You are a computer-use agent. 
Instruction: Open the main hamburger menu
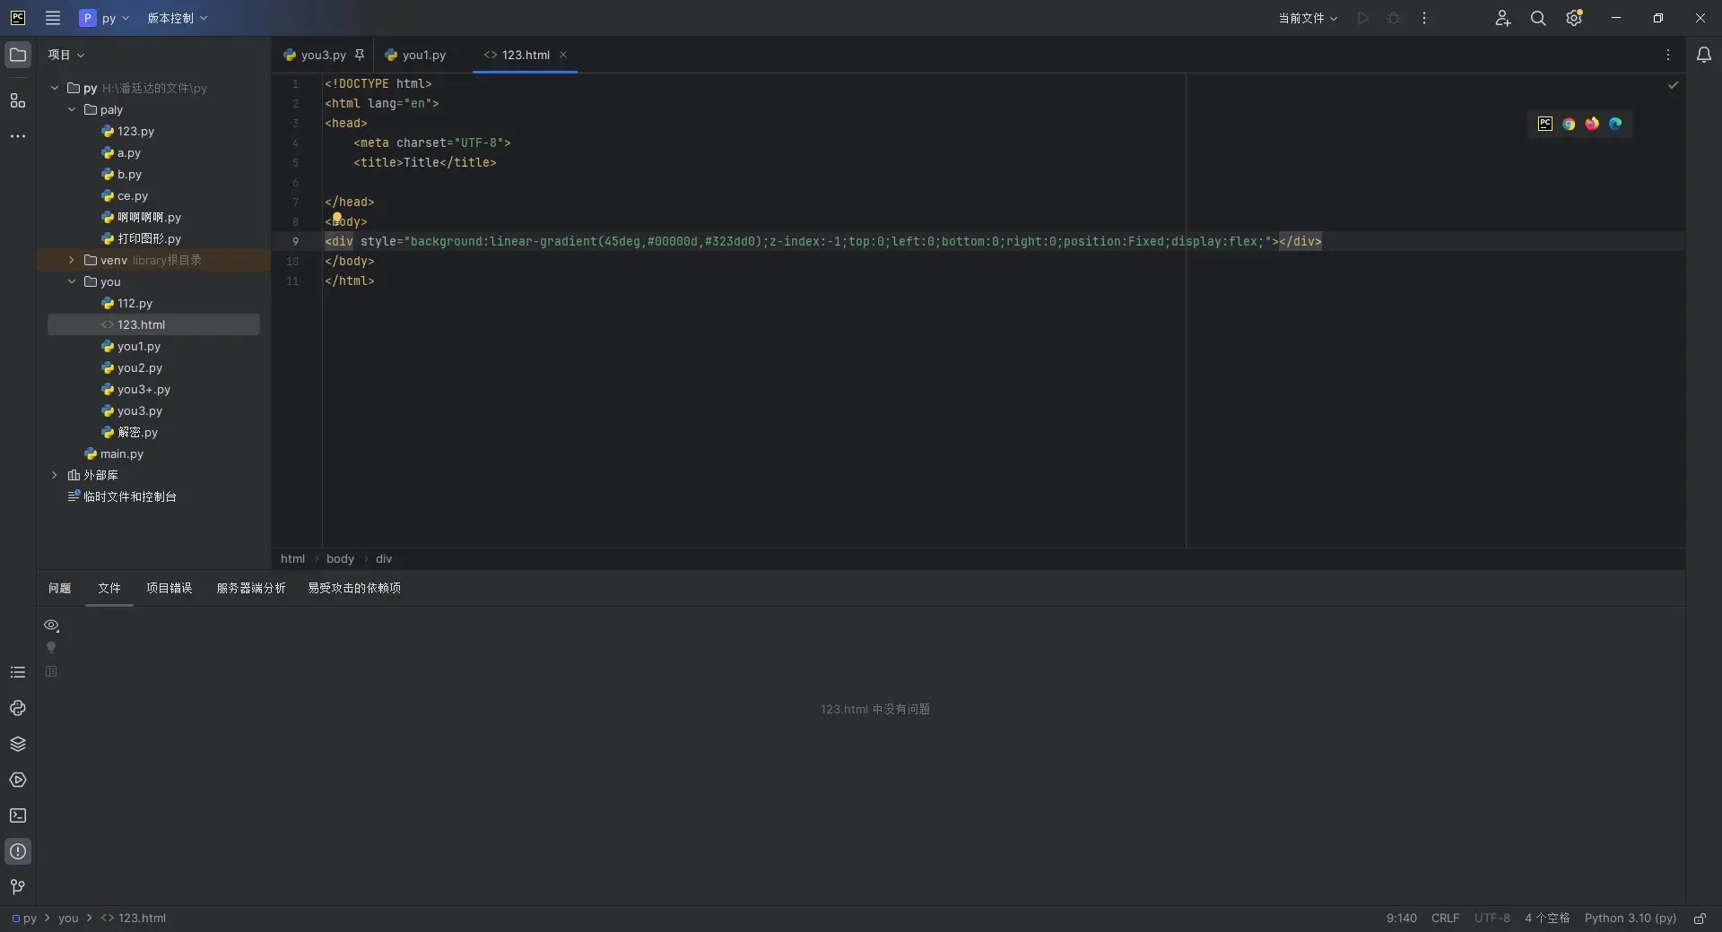(53, 18)
